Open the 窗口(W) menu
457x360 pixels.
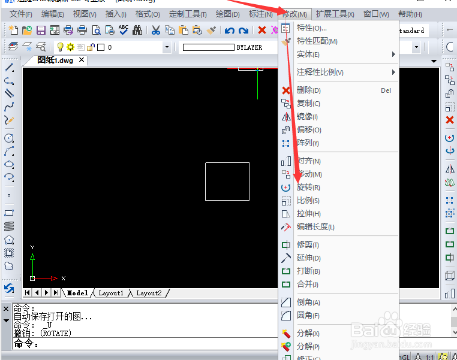pyautogui.click(x=376, y=14)
